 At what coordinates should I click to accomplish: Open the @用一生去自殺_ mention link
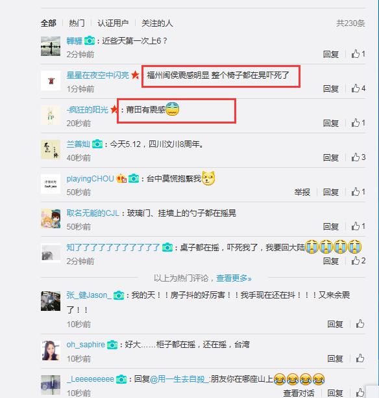pyautogui.click(x=180, y=379)
